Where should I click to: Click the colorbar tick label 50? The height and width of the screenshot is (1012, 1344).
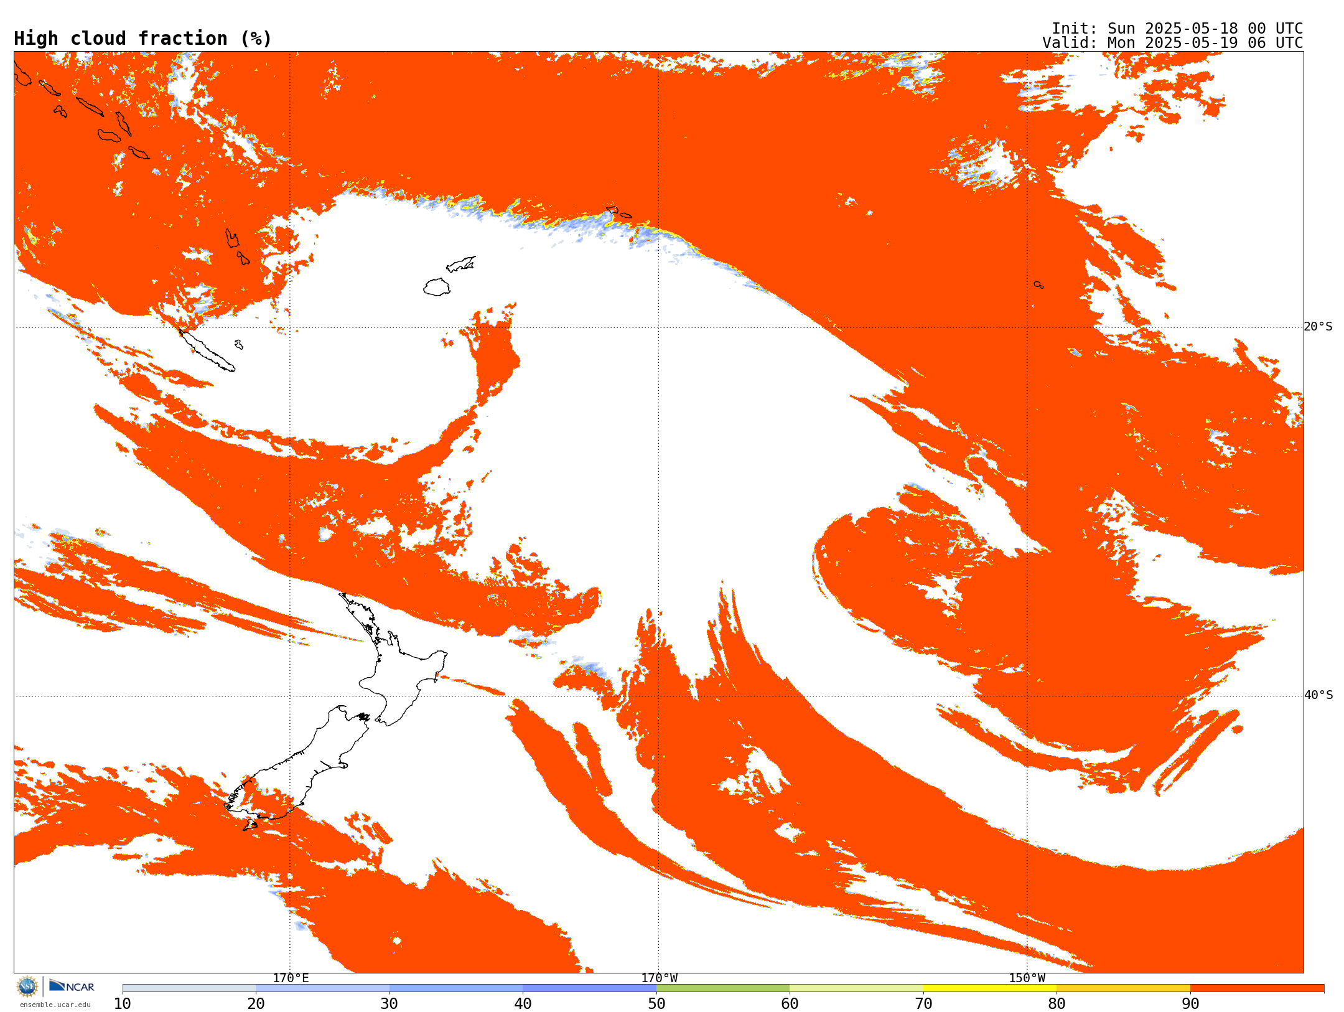tap(656, 1003)
